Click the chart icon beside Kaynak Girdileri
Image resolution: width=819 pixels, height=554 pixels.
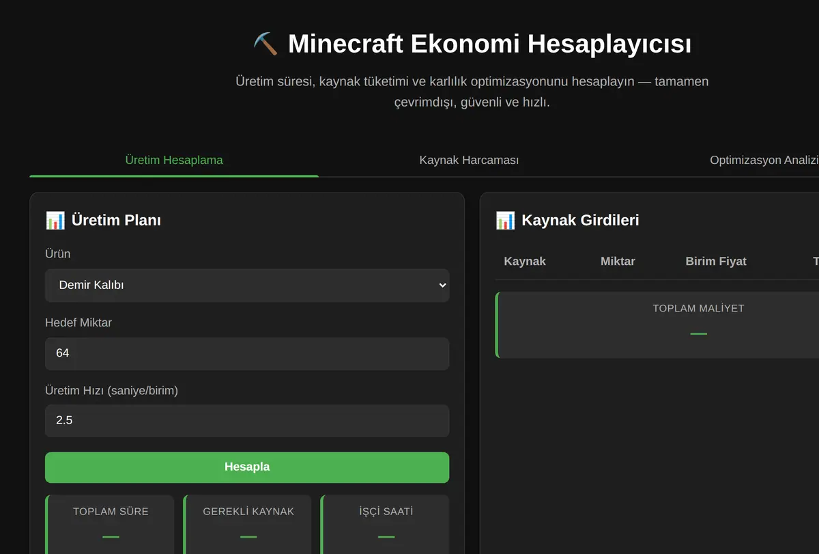pyautogui.click(x=505, y=220)
